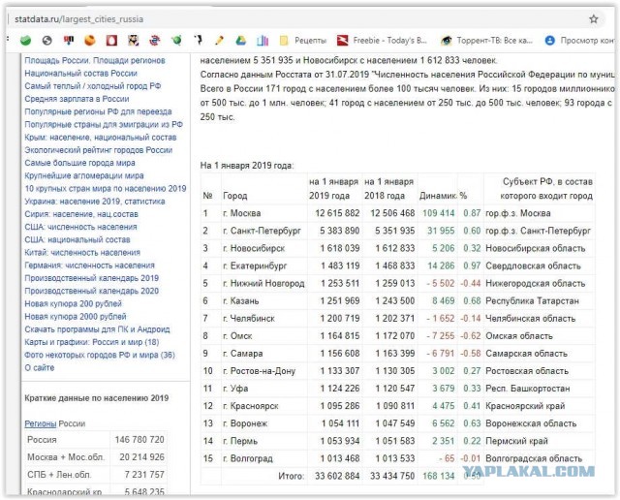Click the Динамика column header
The height and width of the screenshot is (500, 620).
coord(438,196)
